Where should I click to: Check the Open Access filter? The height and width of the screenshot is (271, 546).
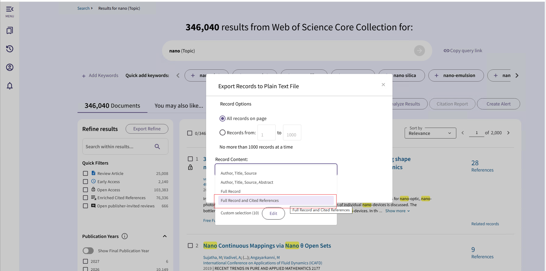tap(85, 190)
